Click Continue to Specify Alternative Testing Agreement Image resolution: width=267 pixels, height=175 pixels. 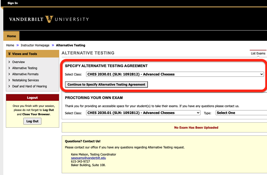point(106,84)
